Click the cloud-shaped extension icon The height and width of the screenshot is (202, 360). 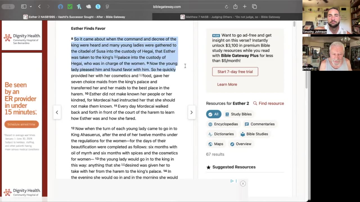point(89,6)
